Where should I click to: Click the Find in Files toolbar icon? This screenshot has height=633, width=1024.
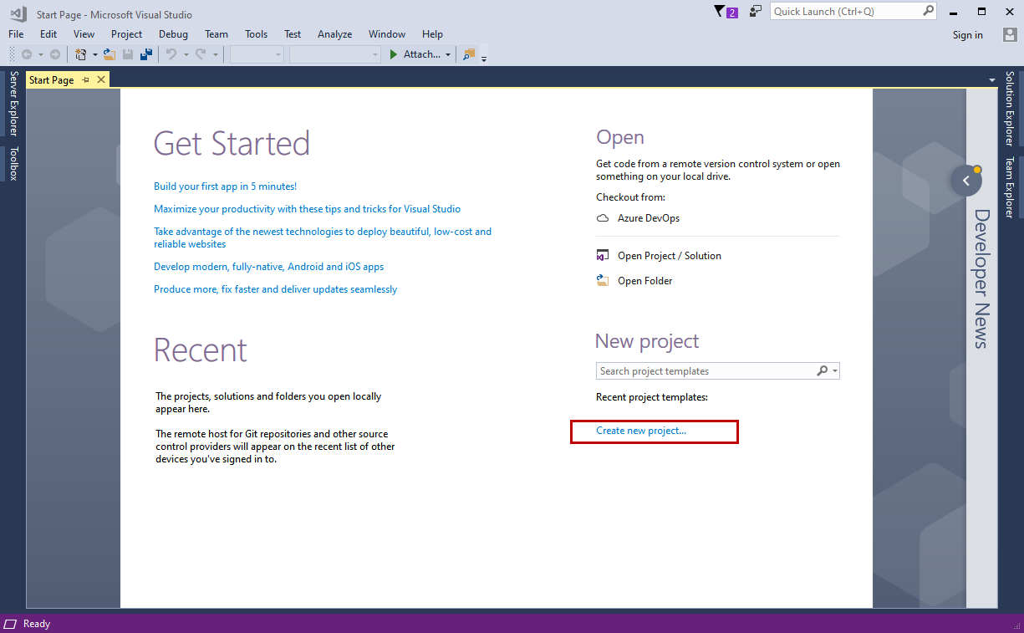(x=468, y=54)
